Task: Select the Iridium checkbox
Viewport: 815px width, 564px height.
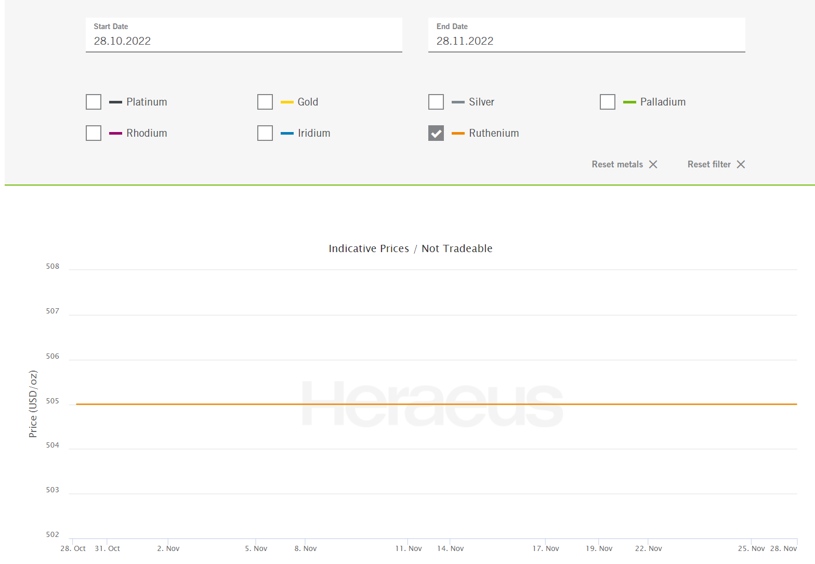Action: [x=265, y=133]
